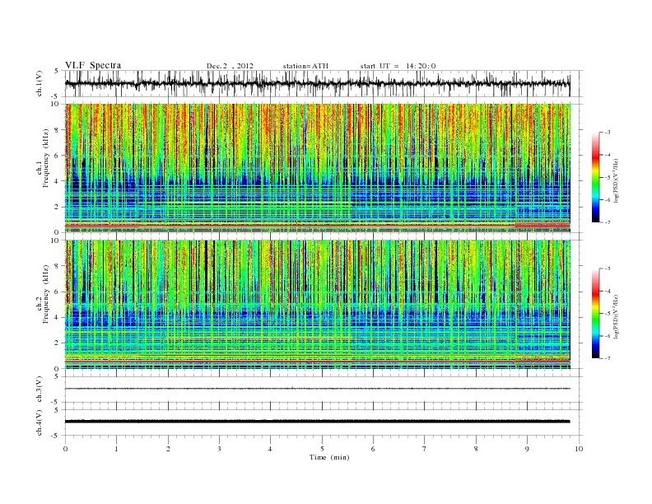
Task: Click the "ch.4(V)" axis label
Action: (40, 422)
